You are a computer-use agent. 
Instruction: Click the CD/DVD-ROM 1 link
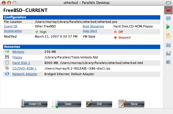click(x=24, y=69)
